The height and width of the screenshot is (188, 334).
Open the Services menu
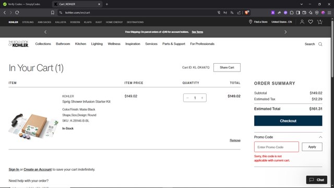151,44
